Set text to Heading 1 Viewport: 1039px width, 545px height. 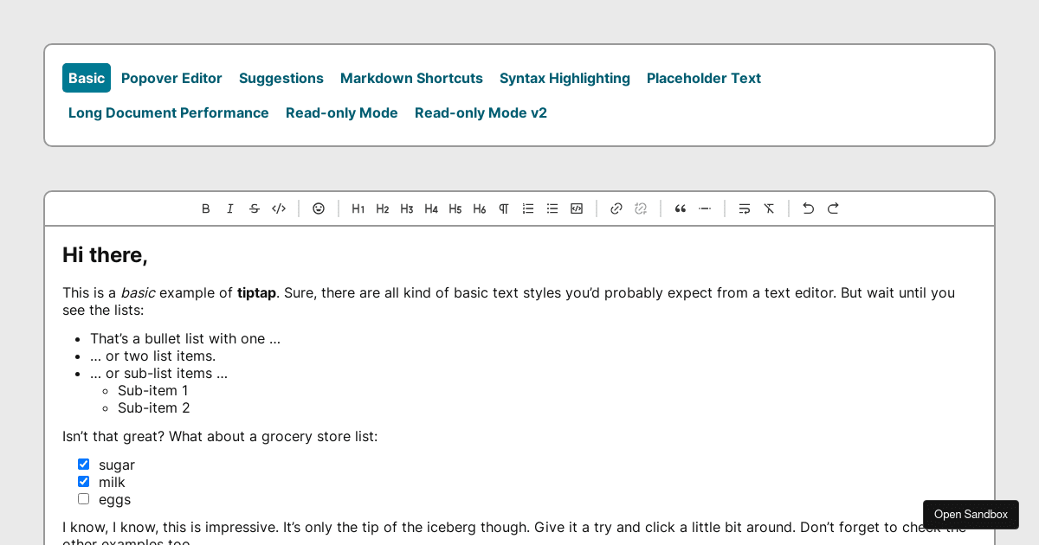pyautogui.click(x=358, y=208)
